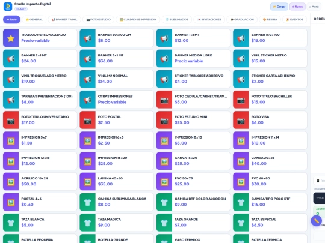
Task: Click megaphone icon for Banner 2x1 MT
Action: pyautogui.click(x=11, y=58)
